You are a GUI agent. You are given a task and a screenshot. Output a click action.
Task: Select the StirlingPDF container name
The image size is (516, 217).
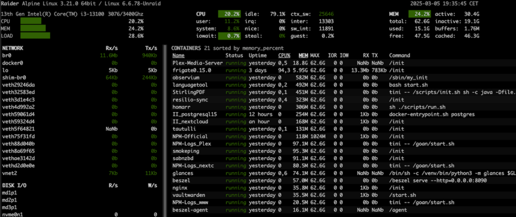coord(188,92)
